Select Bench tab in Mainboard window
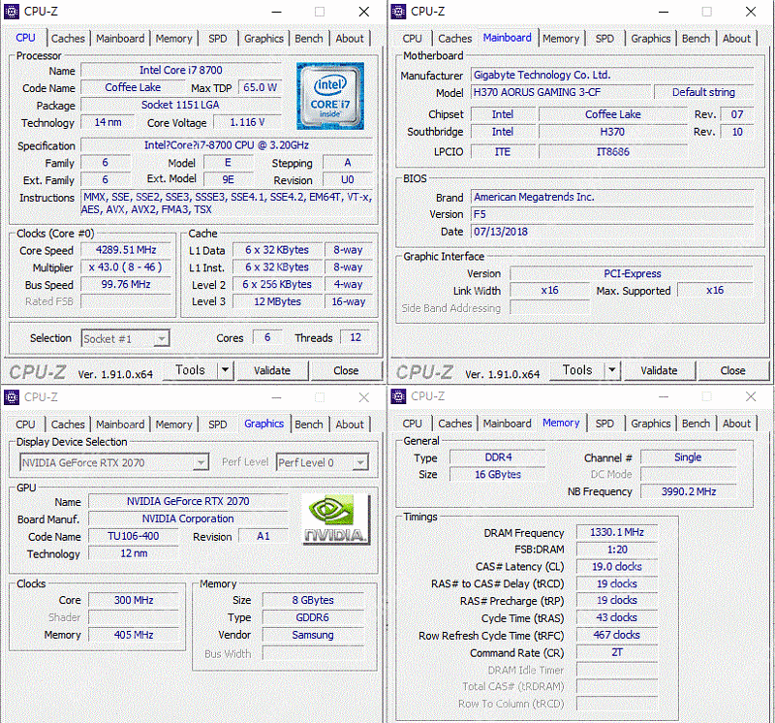 click(696, 39)
